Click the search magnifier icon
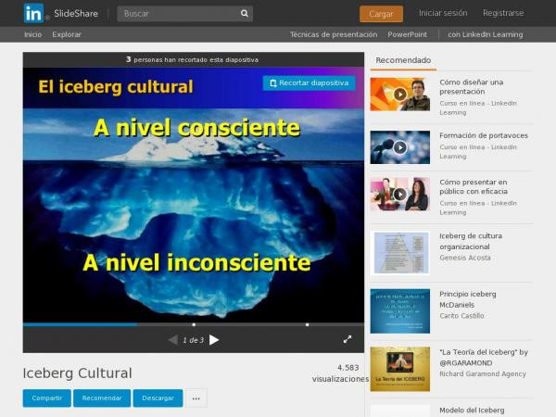Image resolution: width=556 pixels, height=417 pixels. pyautogui.click(x=245, y=14)
